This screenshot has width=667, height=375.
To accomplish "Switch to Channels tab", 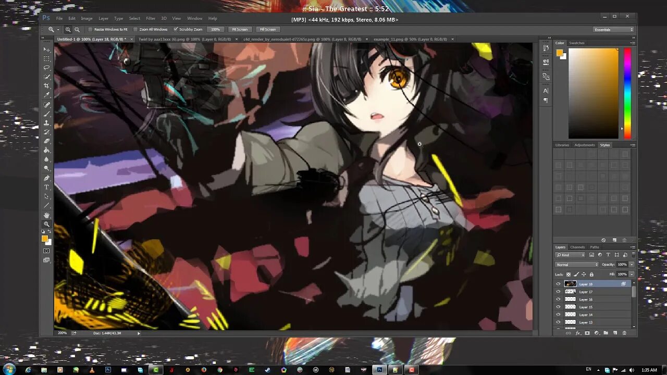I will (x=577, y=247).
